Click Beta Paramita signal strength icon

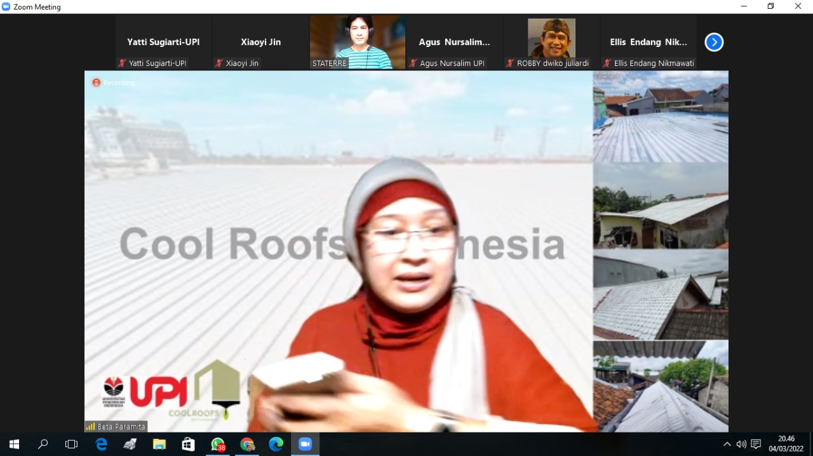pos(90,427)
